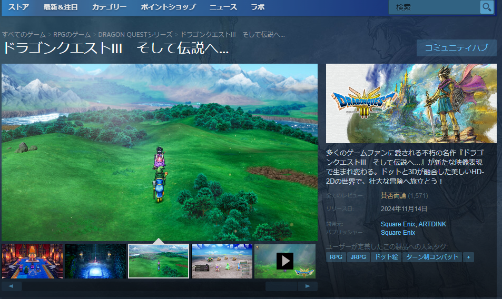Open the ポイントショップ tab
The height and width of the screenshot is (299, 502).
click(x=169, y=7)
